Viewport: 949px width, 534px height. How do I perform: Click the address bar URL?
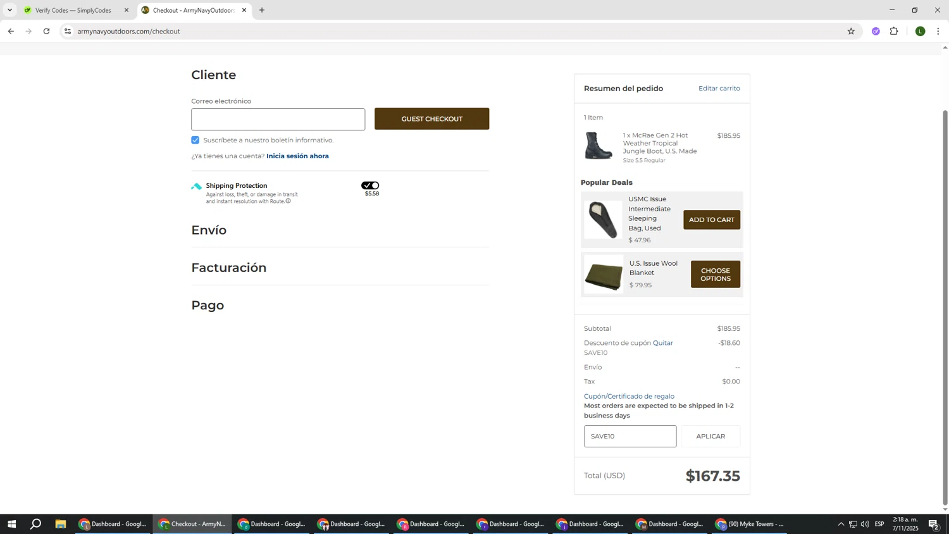tap(129, 31)
